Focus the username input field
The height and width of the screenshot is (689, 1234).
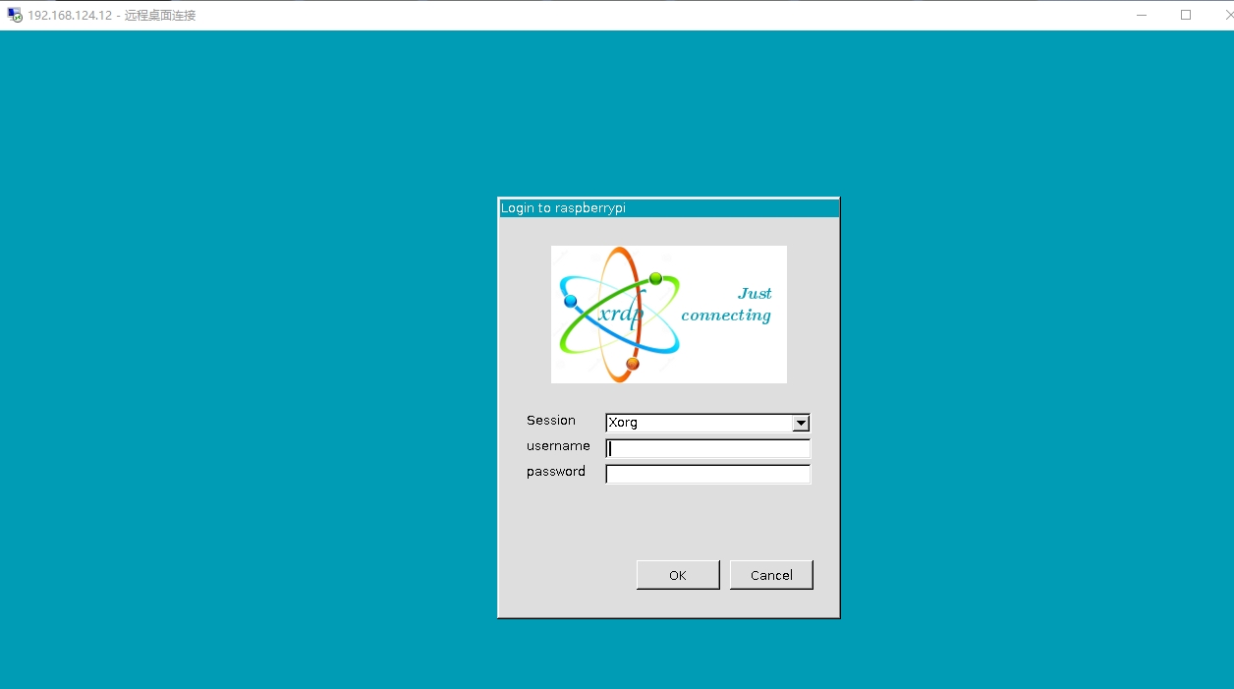click(x=707, y=449)
